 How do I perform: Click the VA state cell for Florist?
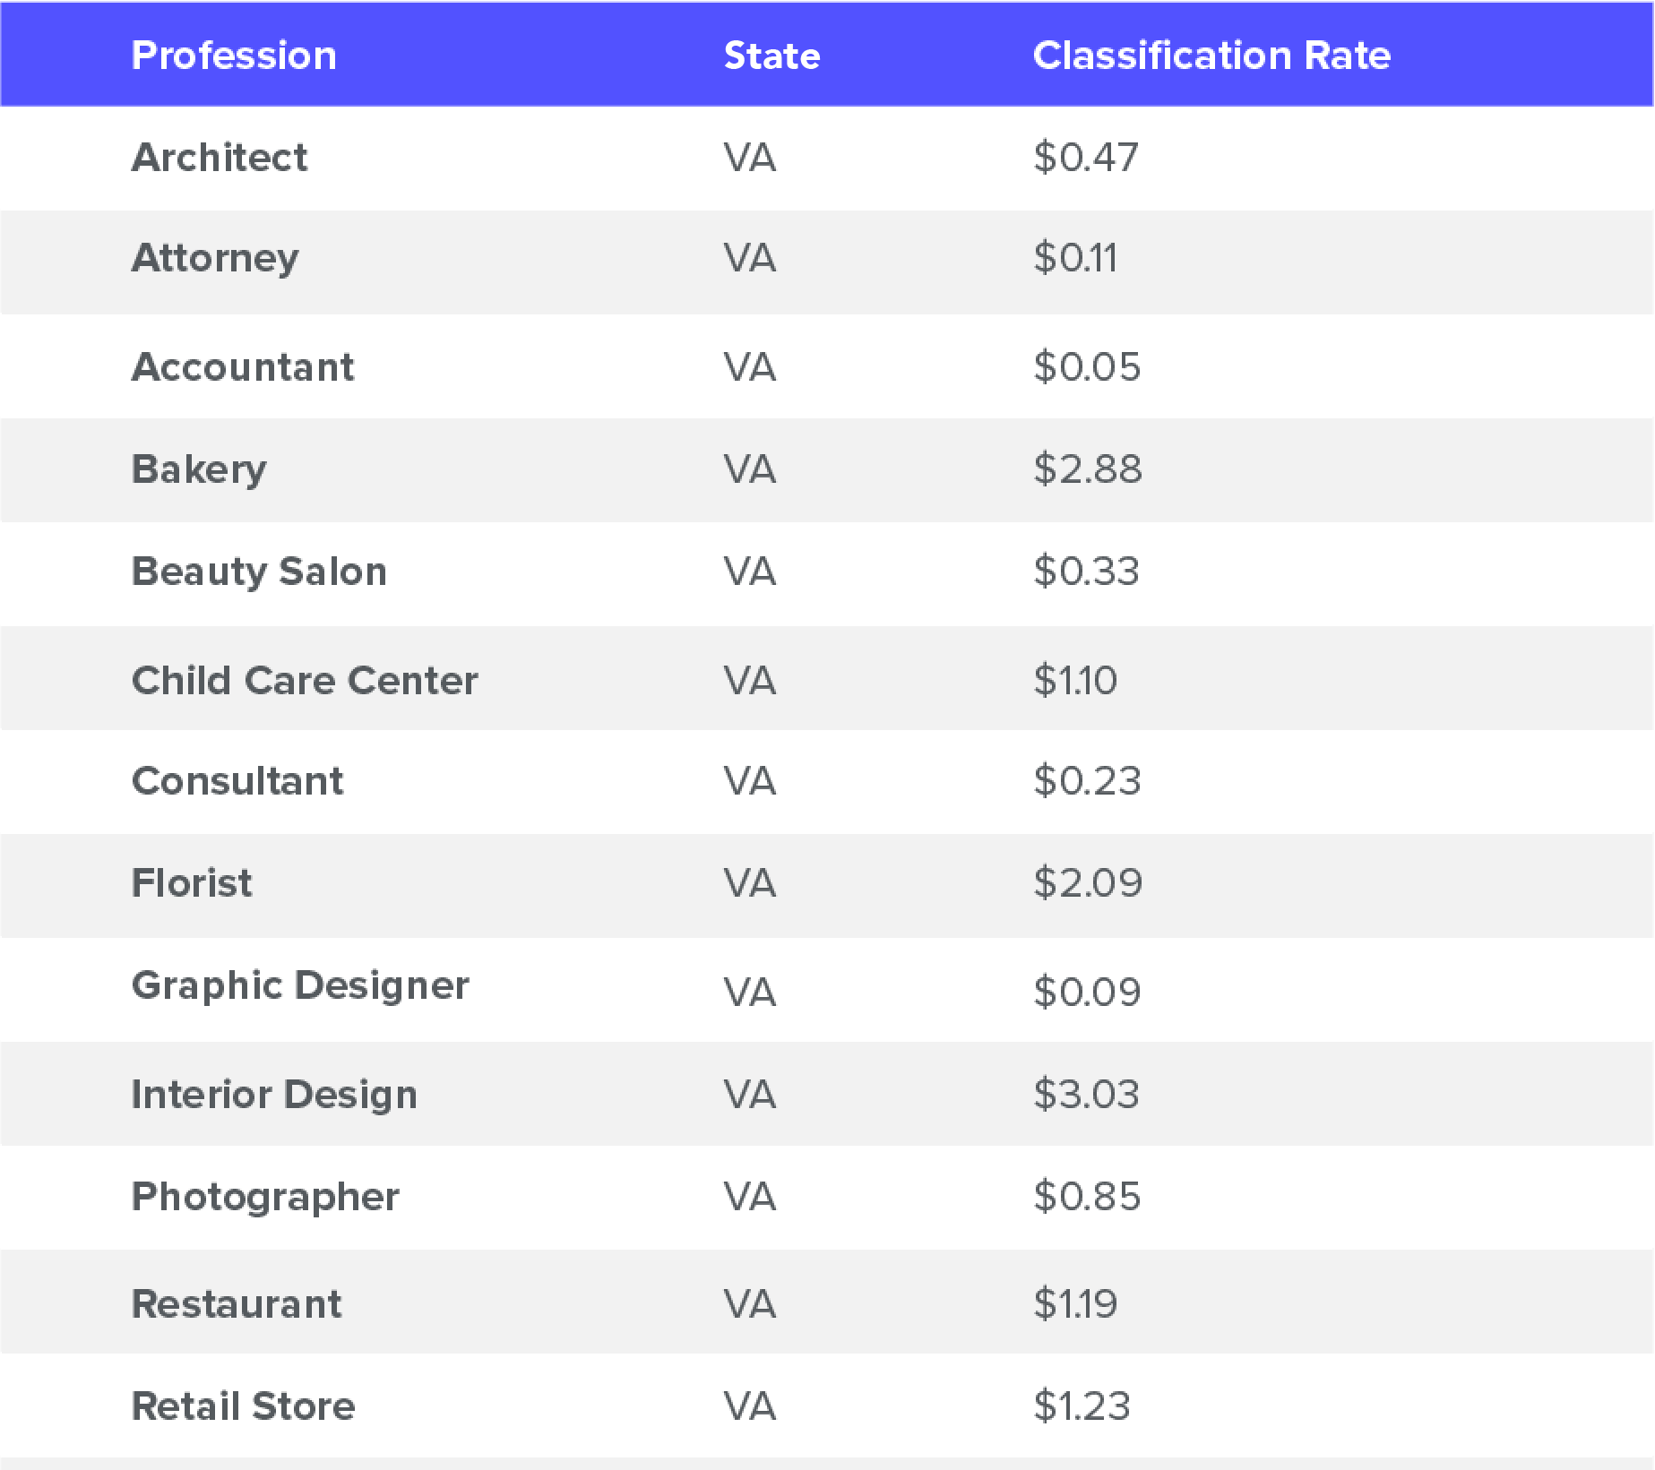tap(750, 883)
